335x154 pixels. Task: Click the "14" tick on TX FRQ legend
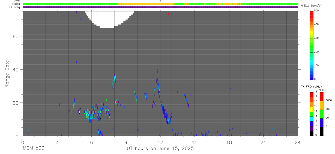click(x=316, y=111)
